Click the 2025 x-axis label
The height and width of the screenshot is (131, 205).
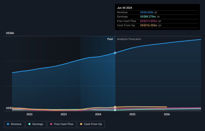[x=132, y=114]
